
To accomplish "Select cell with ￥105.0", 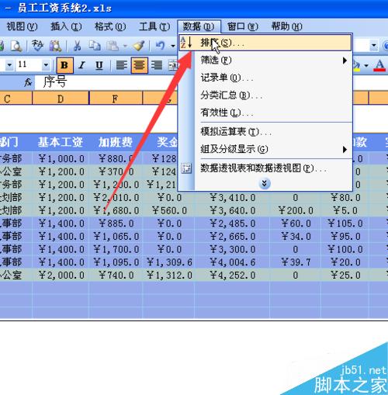I will click(x=345, y=223).
